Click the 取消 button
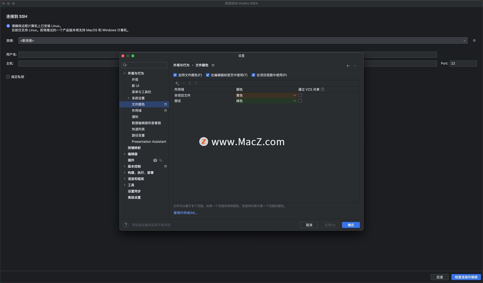483x283 pixels. coord(309,225)
